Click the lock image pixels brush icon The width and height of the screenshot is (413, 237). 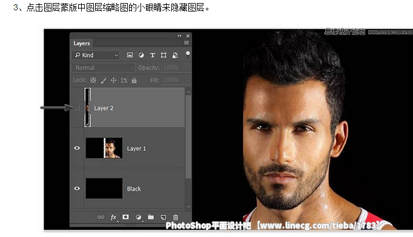[x=103, y=80]
